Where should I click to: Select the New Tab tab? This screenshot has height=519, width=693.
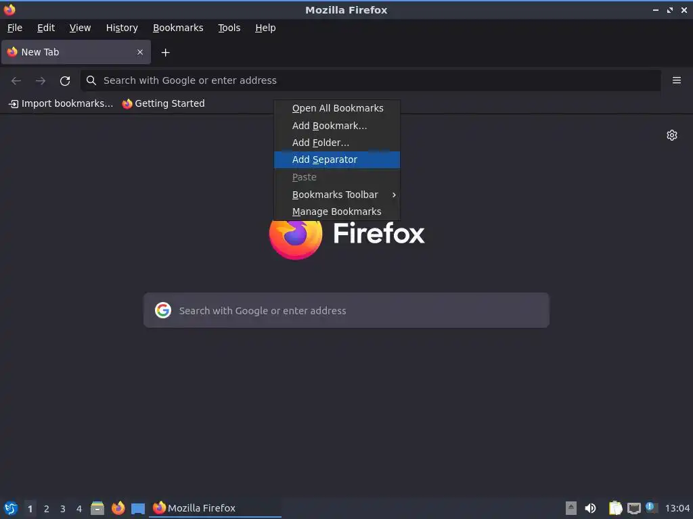(x=76, y=52)
